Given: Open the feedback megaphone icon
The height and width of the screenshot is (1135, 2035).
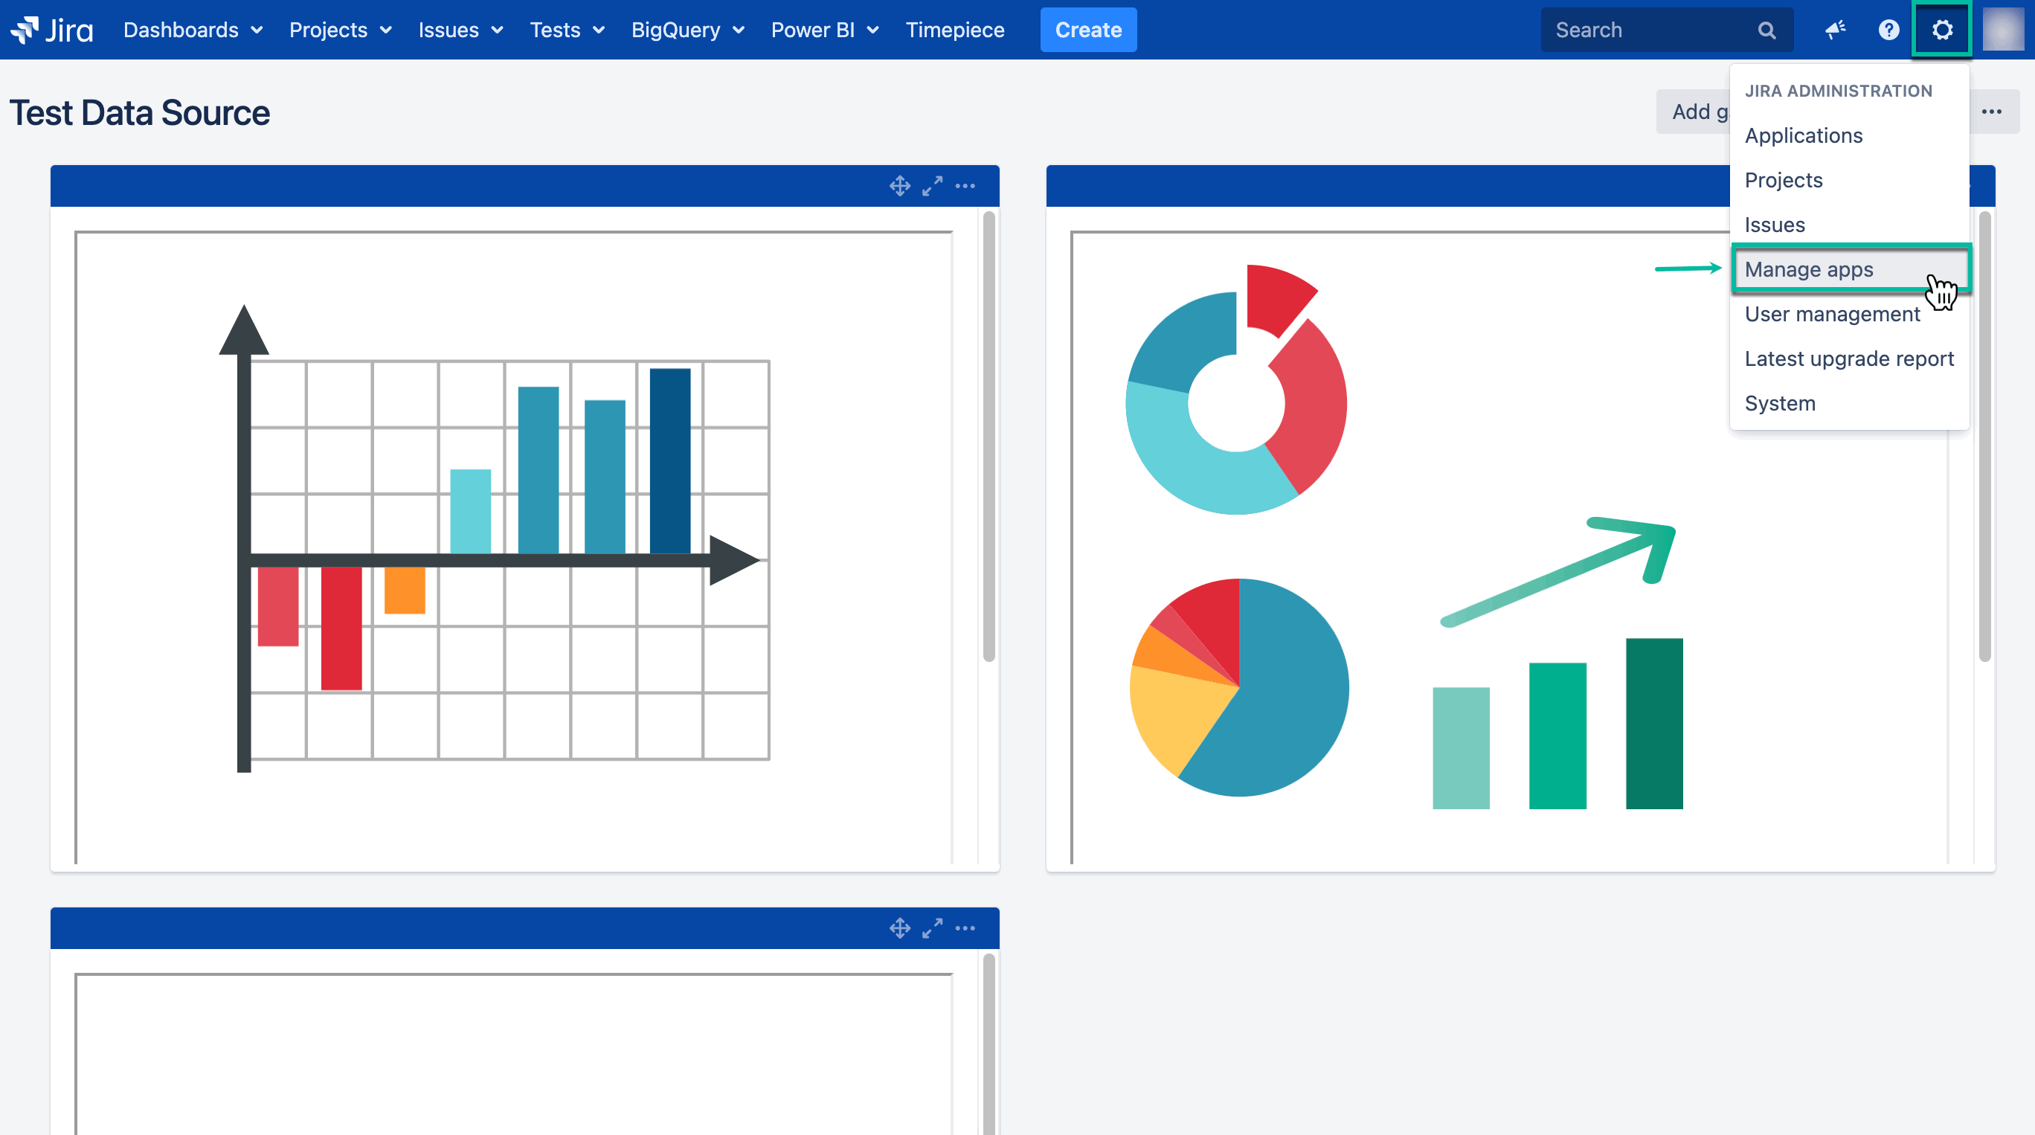Looking at the screenshot, I should click(1834, 30).
